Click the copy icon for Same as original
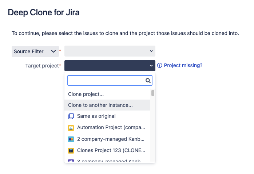254x174 pixels. pyautogui.click(x=71, y=116)
